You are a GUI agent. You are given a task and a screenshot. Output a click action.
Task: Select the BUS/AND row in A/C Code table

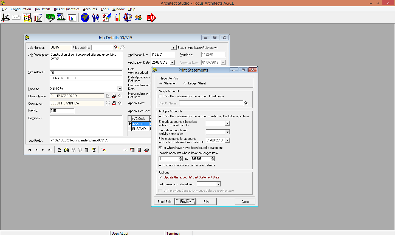[140, 129]
